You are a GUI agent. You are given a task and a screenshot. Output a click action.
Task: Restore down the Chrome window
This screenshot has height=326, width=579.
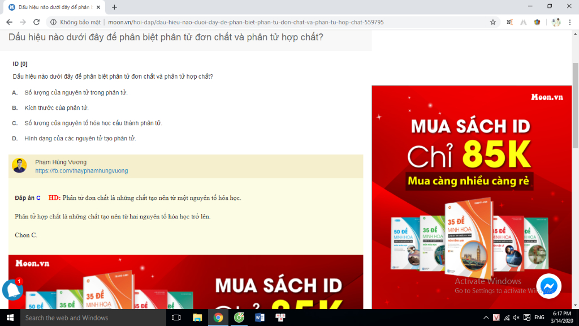point(550,6)
